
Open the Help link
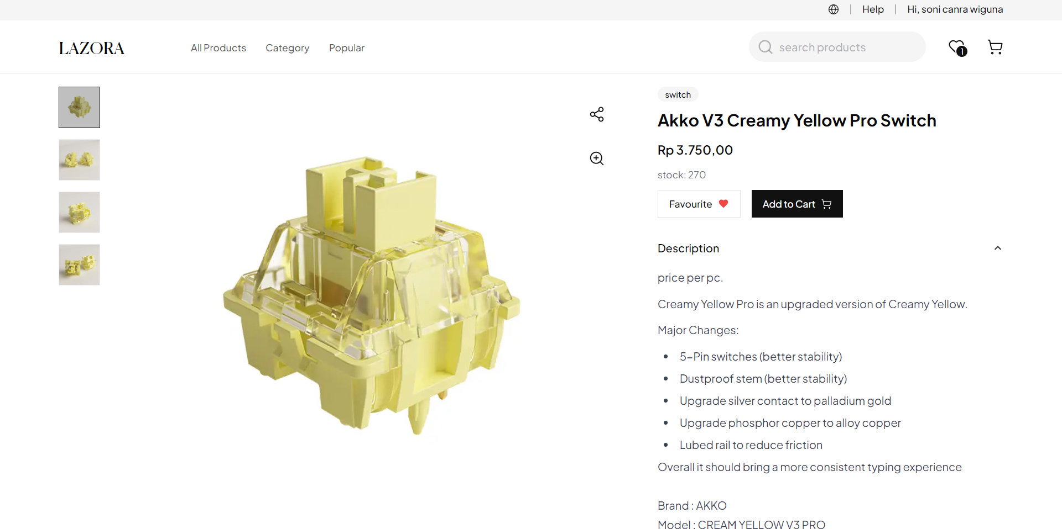pos(873,9)
